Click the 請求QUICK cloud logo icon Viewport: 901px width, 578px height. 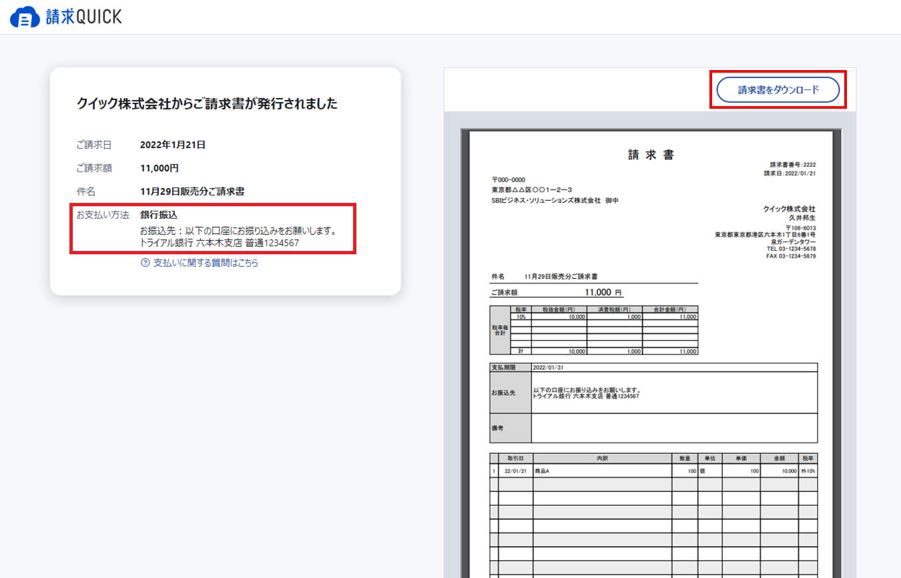pos(25,17)
